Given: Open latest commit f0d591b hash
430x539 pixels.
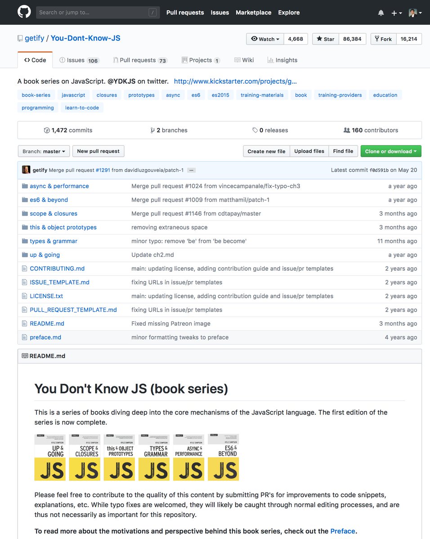Looking at the screenshot, I should pos(379,170).
